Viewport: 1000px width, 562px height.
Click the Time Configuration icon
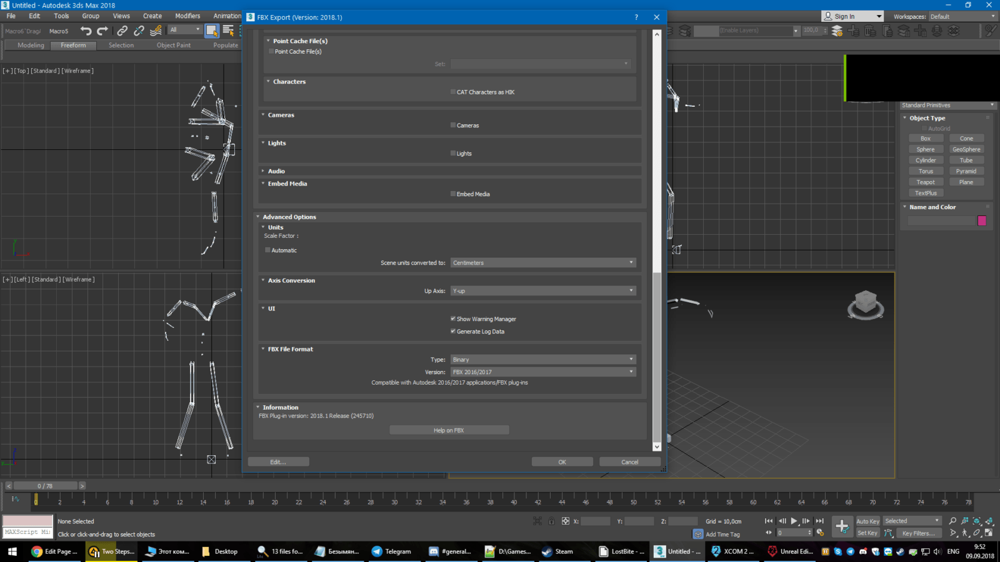pyautogui.click(x=820, y=533)
